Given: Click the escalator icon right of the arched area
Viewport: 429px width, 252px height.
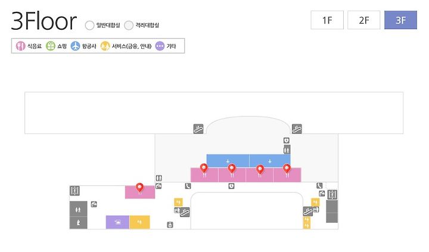Looking at the screenshot, I should click(297, 128).
